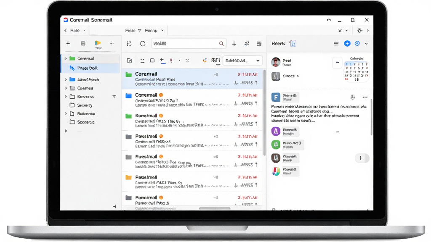Click the grid layout icon right of the search box
The height and width of the screenshot is (242, 431).
[259, 44]
